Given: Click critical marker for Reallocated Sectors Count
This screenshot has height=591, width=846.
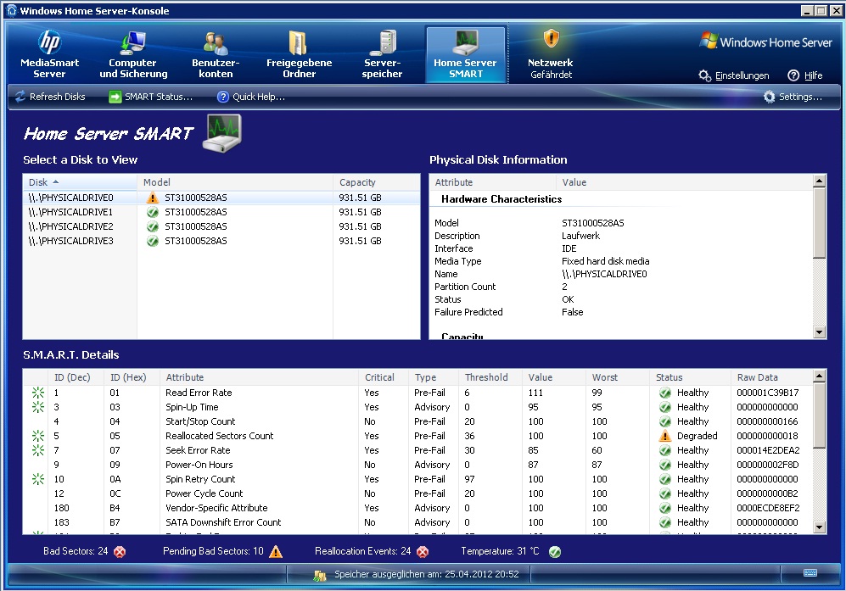Looking at the screenshot, I should pyautogui.click(x=38, y=436).
